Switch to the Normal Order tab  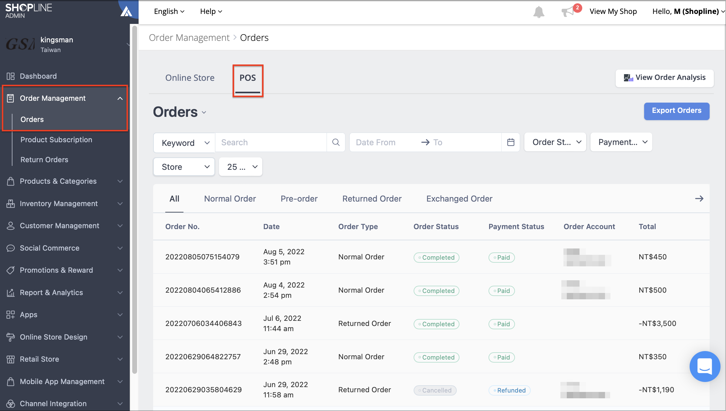tap(230, 199)
